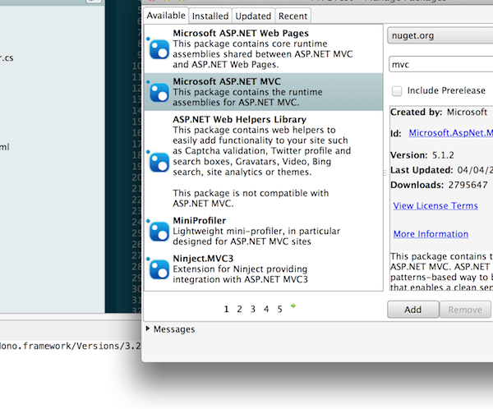Expand the Messages section
The image size is (493, 409).
(x=148, y=329)
